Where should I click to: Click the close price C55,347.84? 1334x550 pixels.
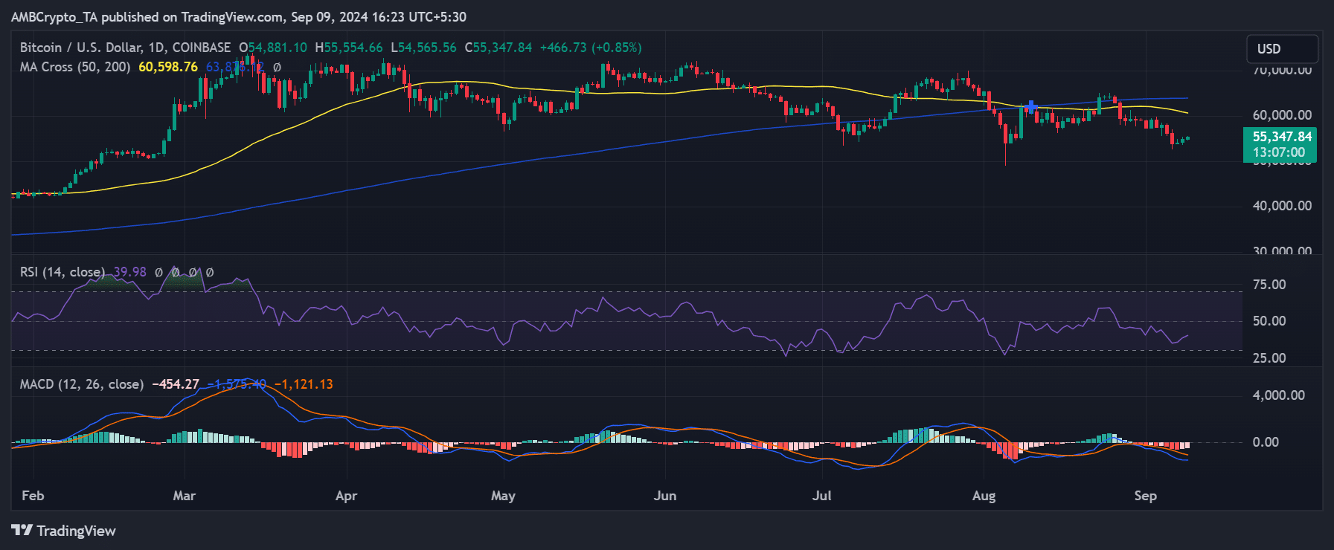click(x=498, y=48)
